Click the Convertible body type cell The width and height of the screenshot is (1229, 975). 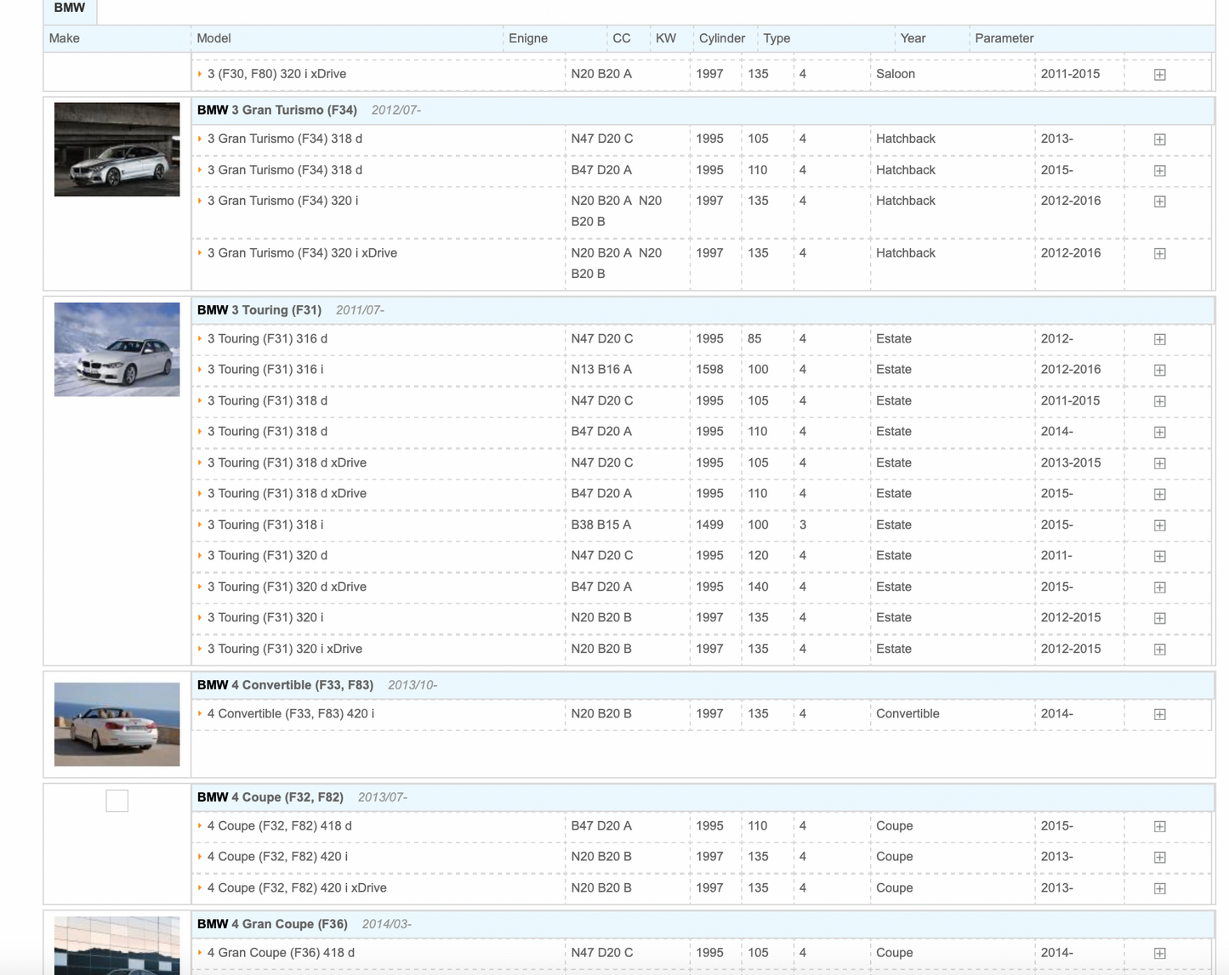coord(908,713)
